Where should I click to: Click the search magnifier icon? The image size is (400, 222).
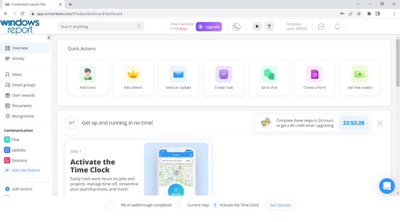pos(139,27)
